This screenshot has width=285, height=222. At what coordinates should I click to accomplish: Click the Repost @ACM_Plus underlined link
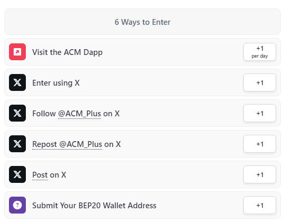click(x=67, y=144)
